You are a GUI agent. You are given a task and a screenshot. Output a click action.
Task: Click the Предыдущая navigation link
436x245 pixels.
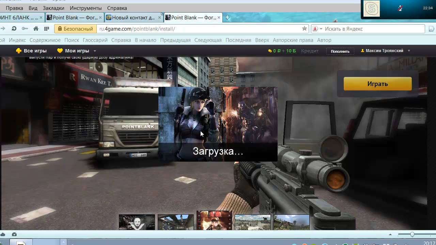click(175, 40)
